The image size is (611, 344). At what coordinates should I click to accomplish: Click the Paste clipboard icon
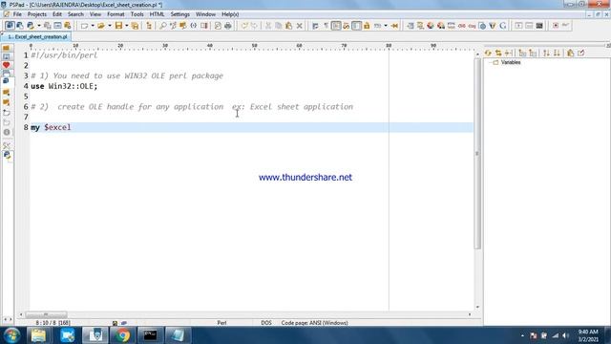[x=288, y=26]
